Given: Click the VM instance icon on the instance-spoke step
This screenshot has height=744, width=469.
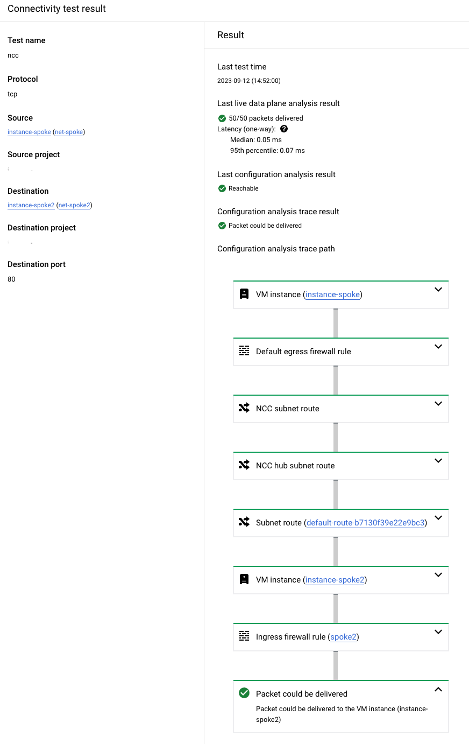Looking at the screenshot, I should 244,294.
